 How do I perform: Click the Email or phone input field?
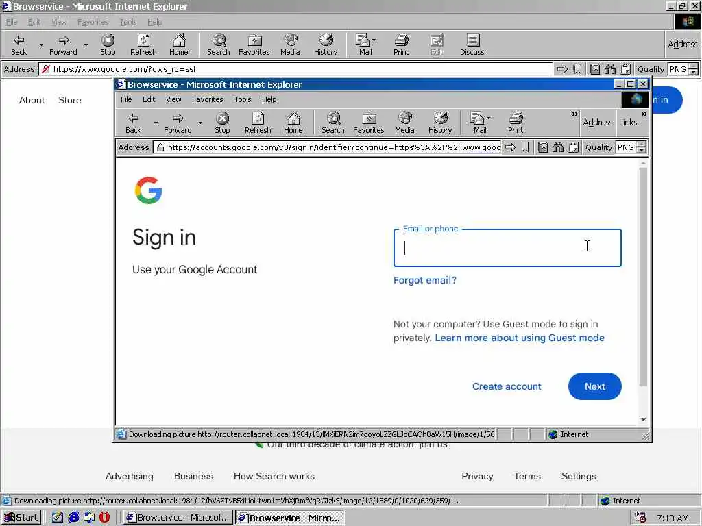(x=507, y=248)
